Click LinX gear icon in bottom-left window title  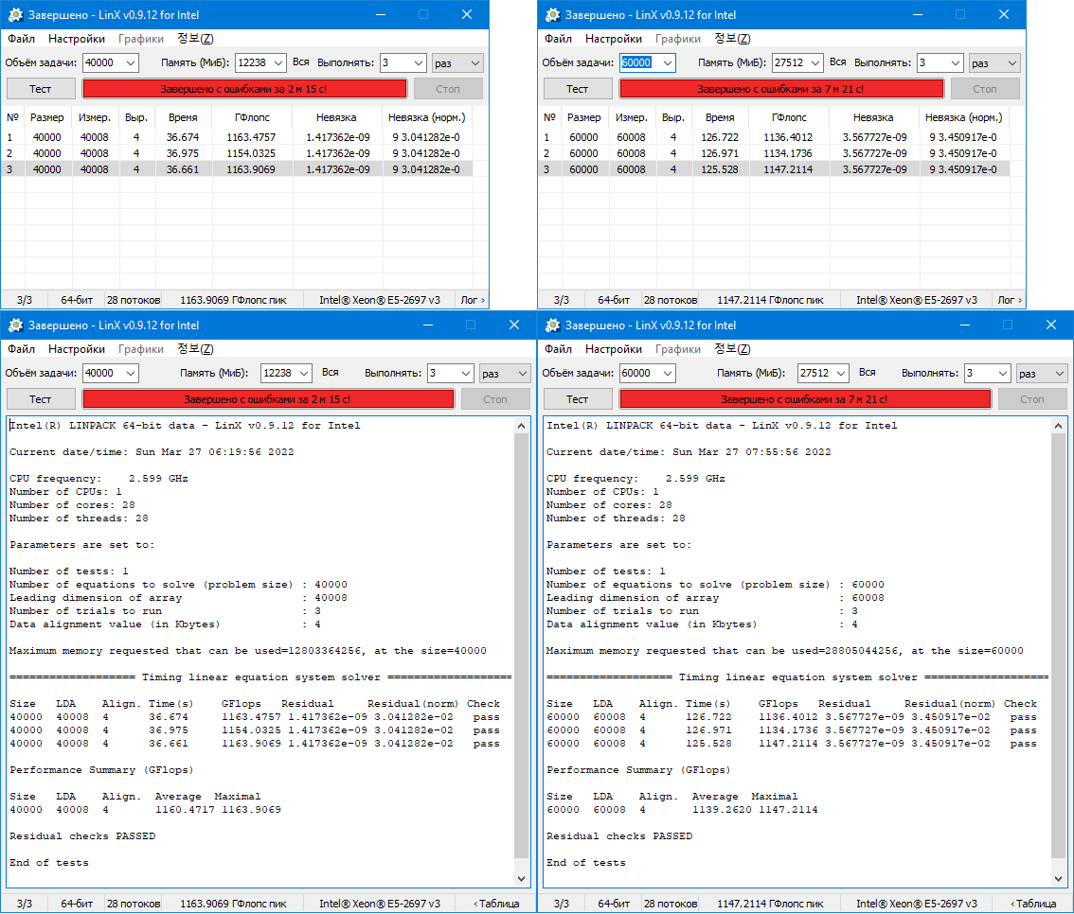[x=15, y=325]
